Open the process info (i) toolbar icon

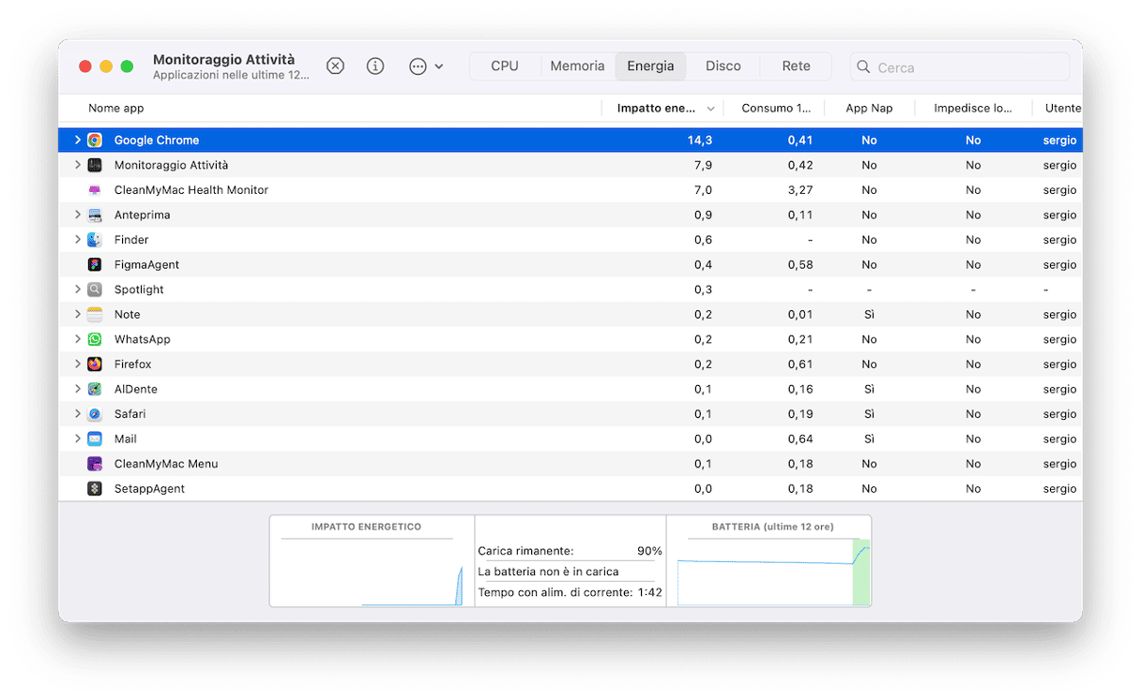375,67
